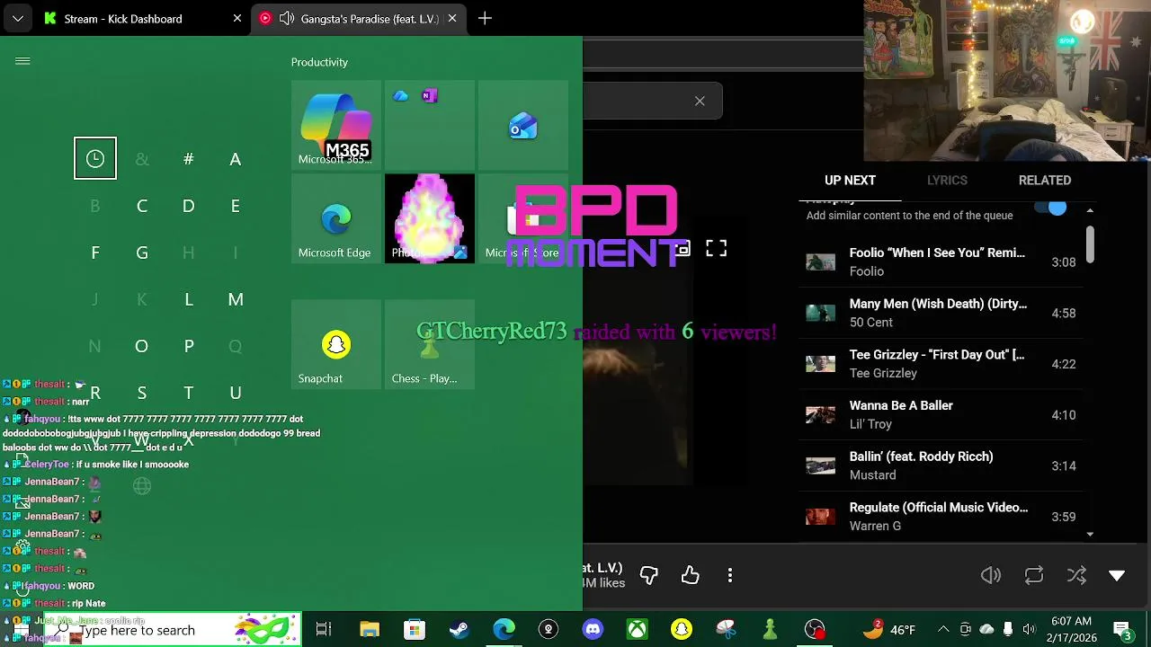This screenshot has width=1151, height=647.
Task: Open Microsoft Store from the taskbar
Action: [x=414, y=630]
